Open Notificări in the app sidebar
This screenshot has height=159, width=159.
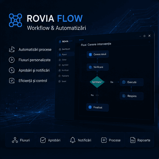pos(64,70)
